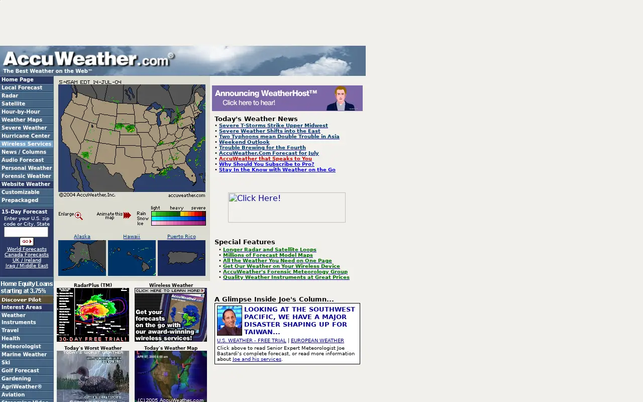
Task: Select Wireless Services in sidebar
Action: [x=27, y=144]
